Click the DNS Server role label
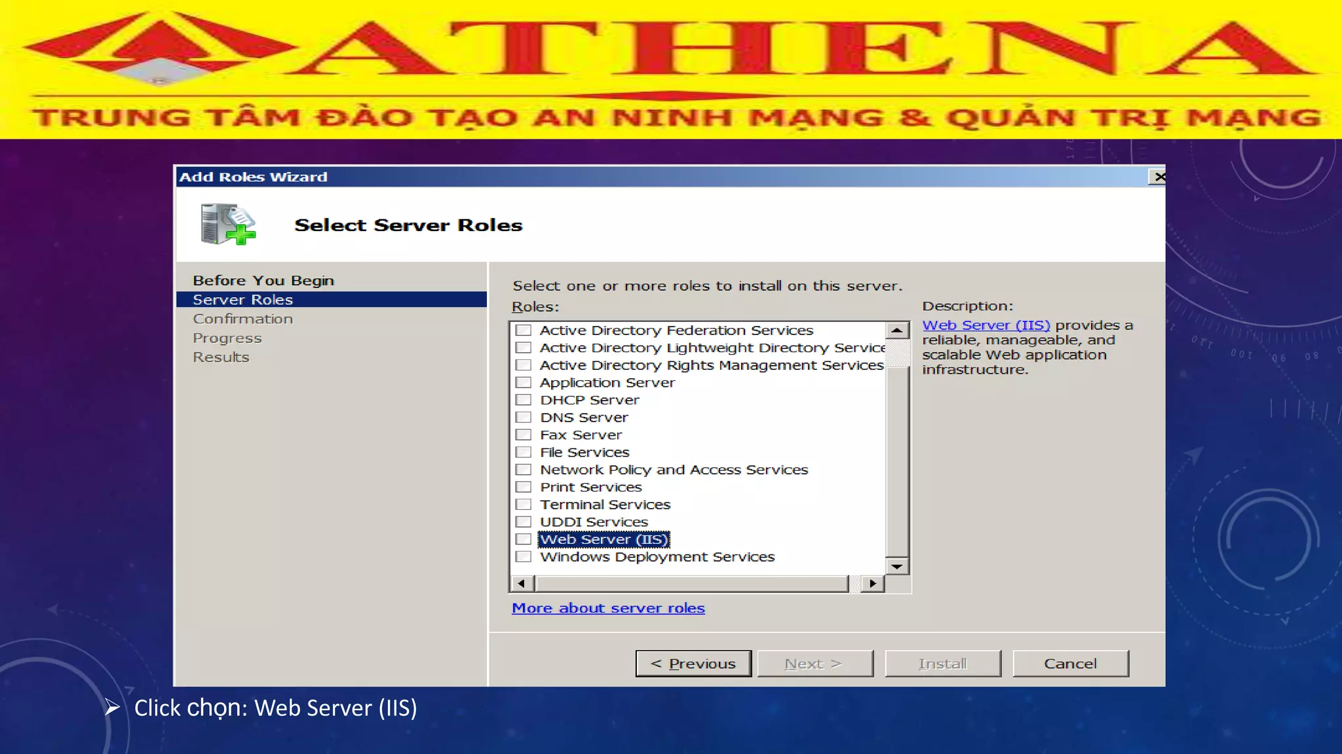The image size is (1342, 754). (x=584, y=418)
